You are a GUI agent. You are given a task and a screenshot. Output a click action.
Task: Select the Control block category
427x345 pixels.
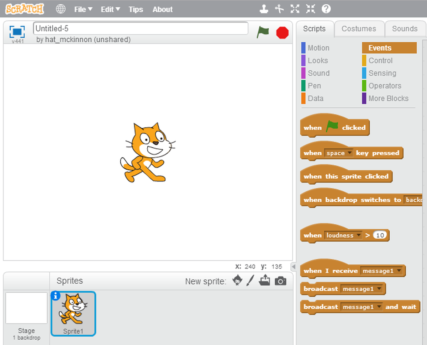(x=377, y=60)
